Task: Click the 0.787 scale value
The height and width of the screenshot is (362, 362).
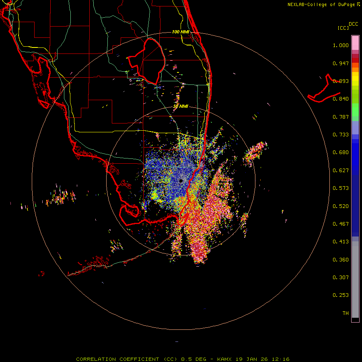Action: [x=341, y=117]
